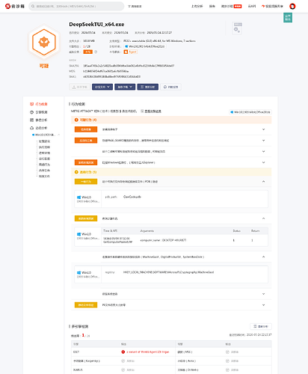Image resolution: width=308 pixels, height=374 pixels.
Task: Expand the last yellow-tagged behavior row
Action: (x=263, y=305)
